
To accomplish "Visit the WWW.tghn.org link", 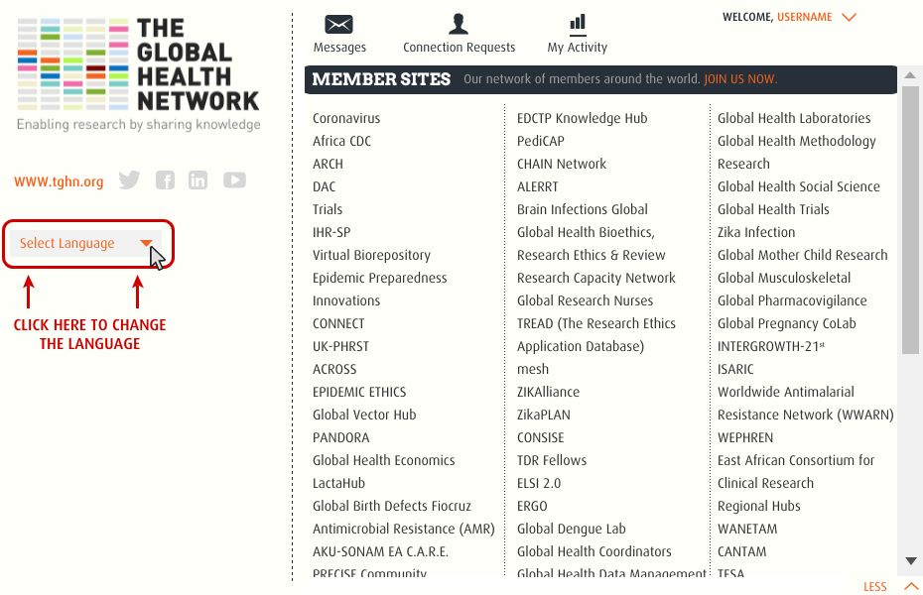I will (59, 181).
